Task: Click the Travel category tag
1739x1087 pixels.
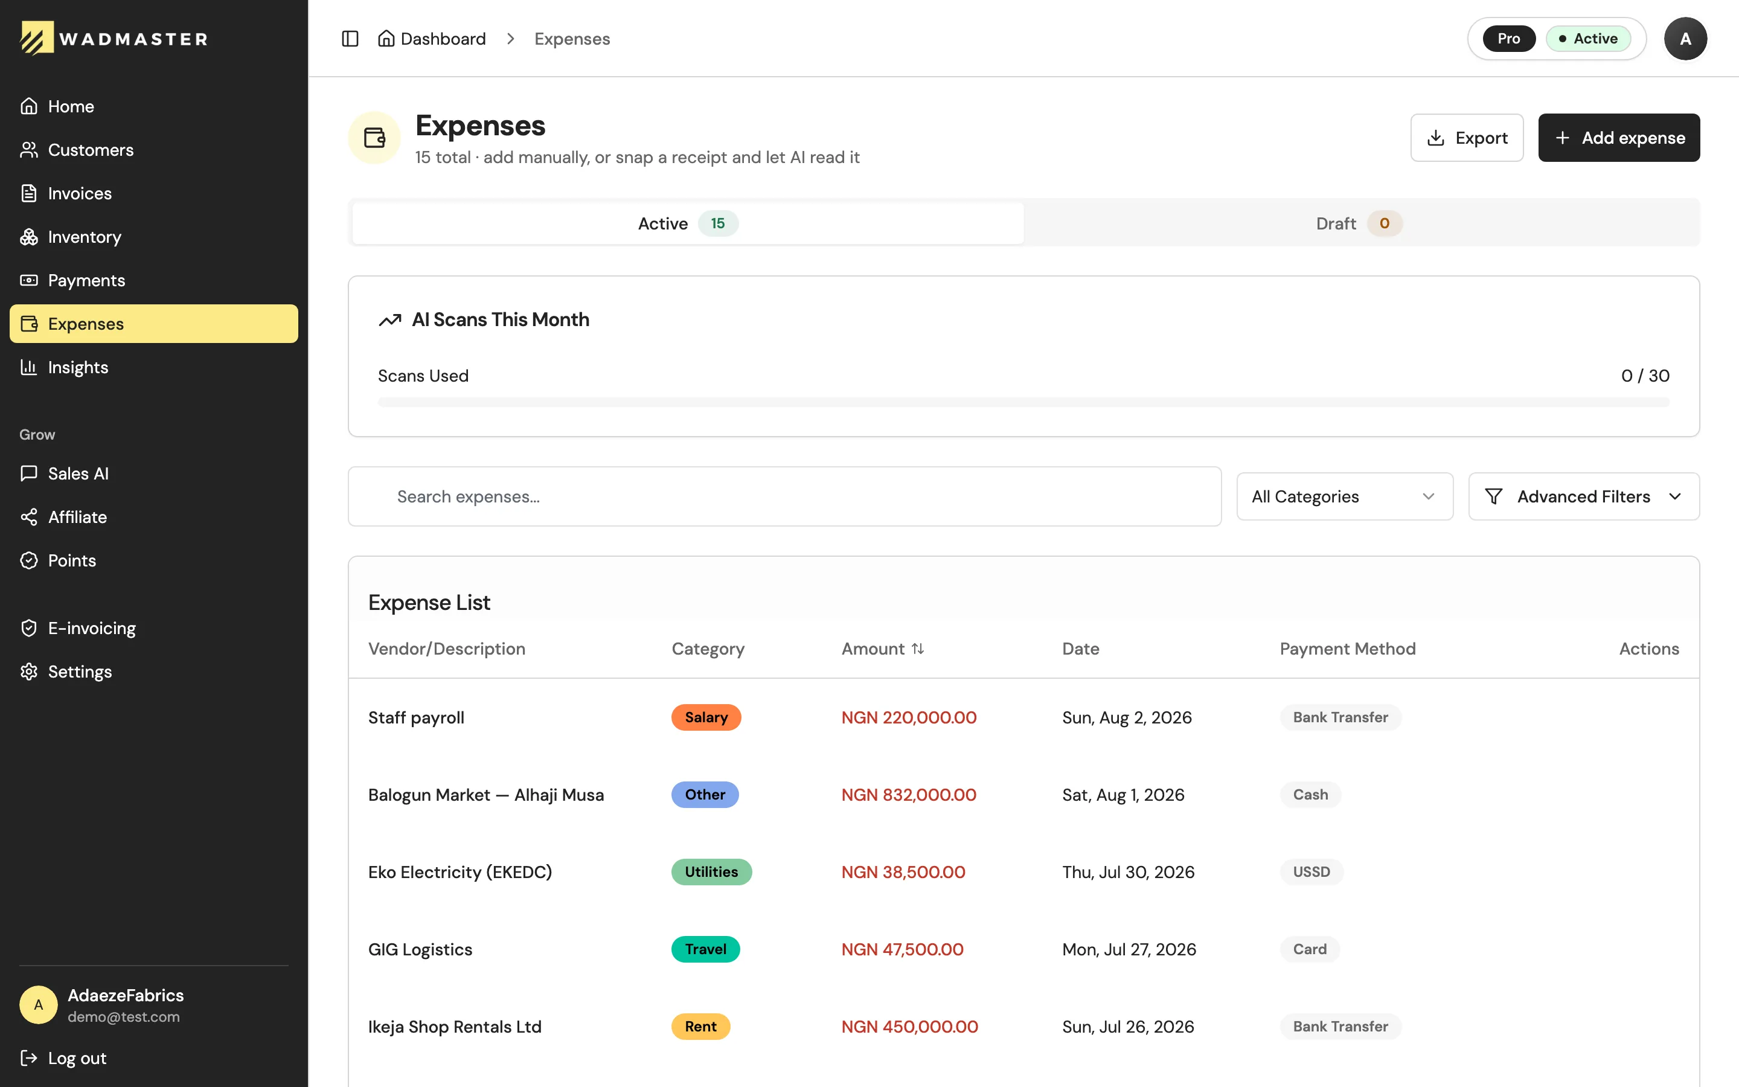Action: [705, 949]
